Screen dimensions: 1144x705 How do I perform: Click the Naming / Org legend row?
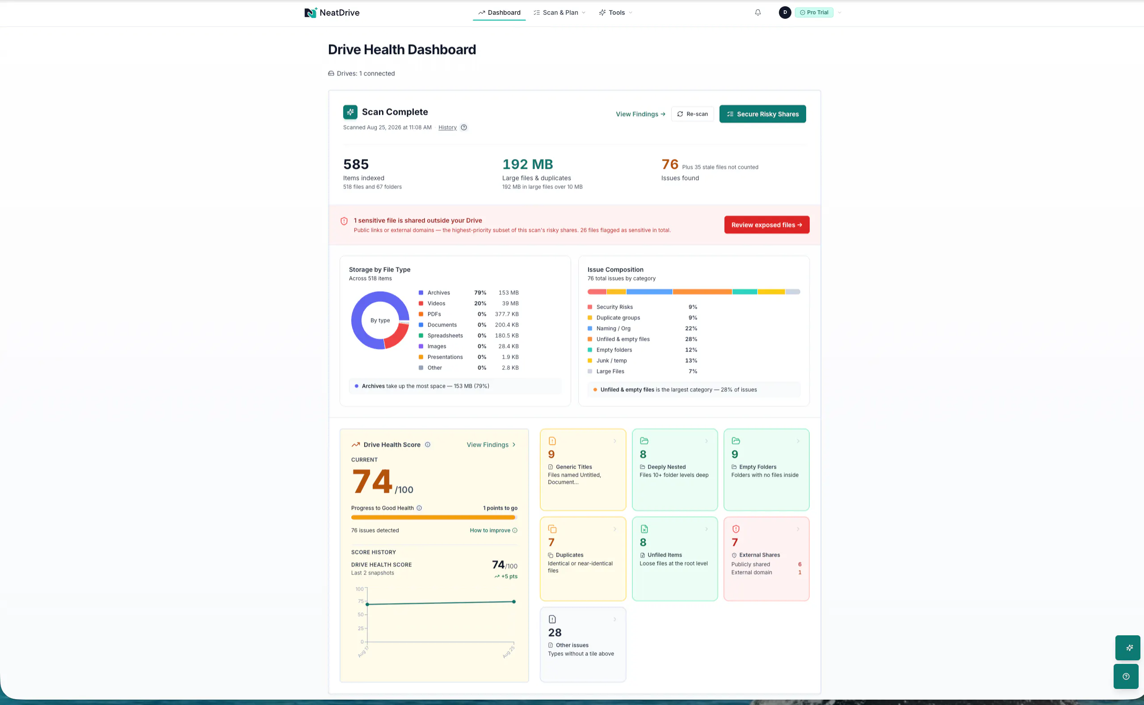click(x=642, y=329)
